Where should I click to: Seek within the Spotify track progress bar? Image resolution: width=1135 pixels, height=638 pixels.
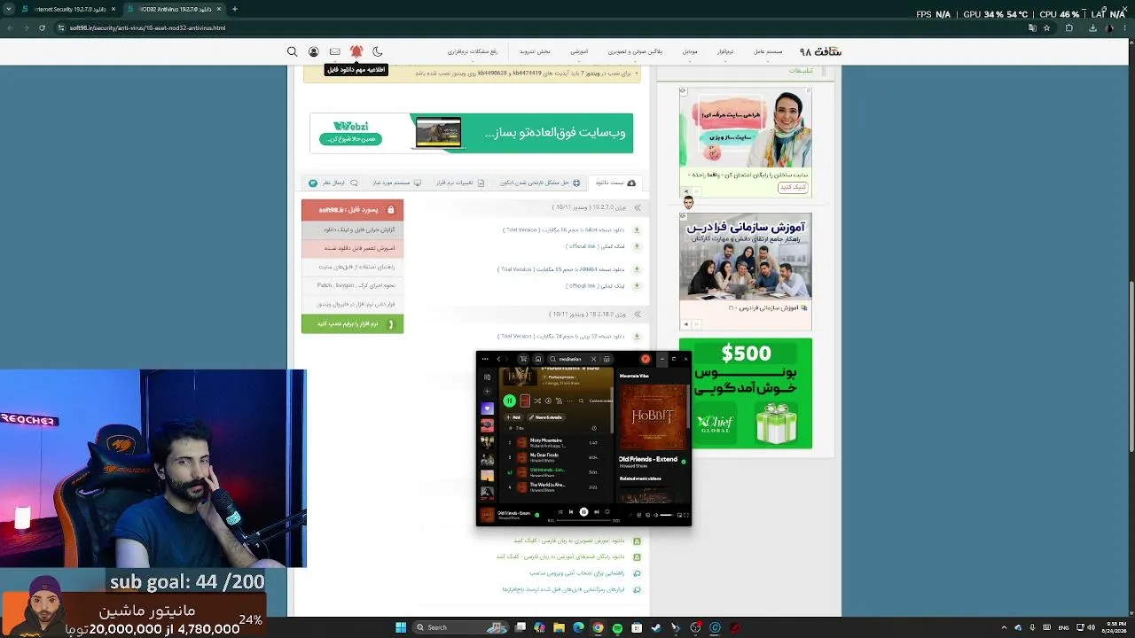tap(583, 520)
